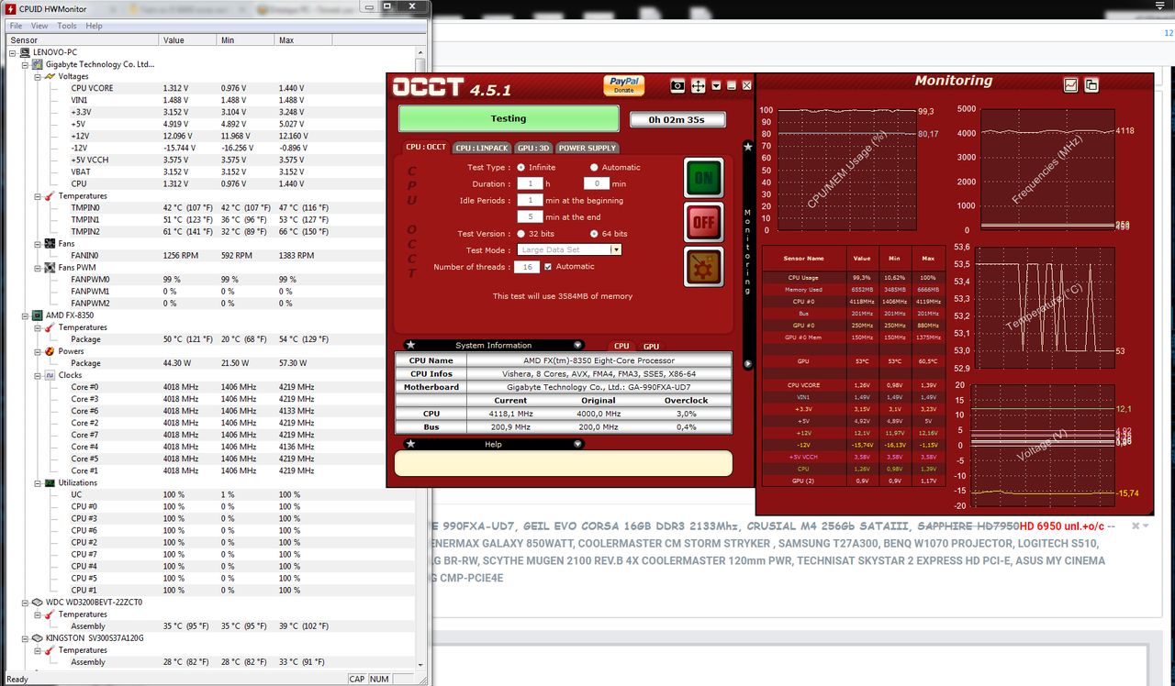Click the Fans icon in the tree

click(x=50, y=244)
